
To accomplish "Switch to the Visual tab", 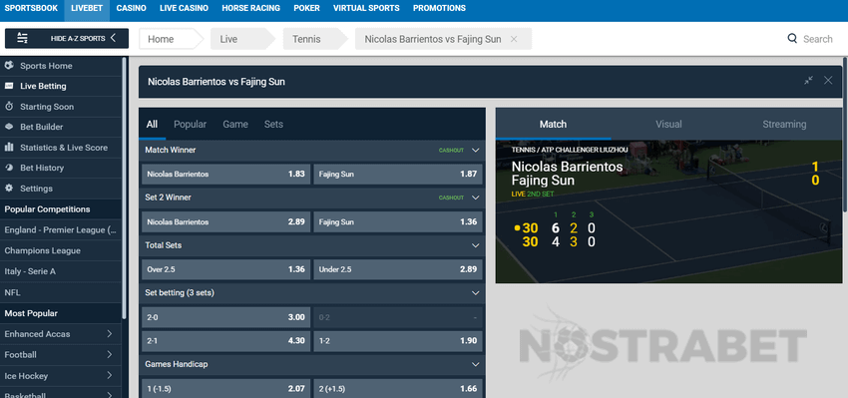I will (x=669, y=125).
